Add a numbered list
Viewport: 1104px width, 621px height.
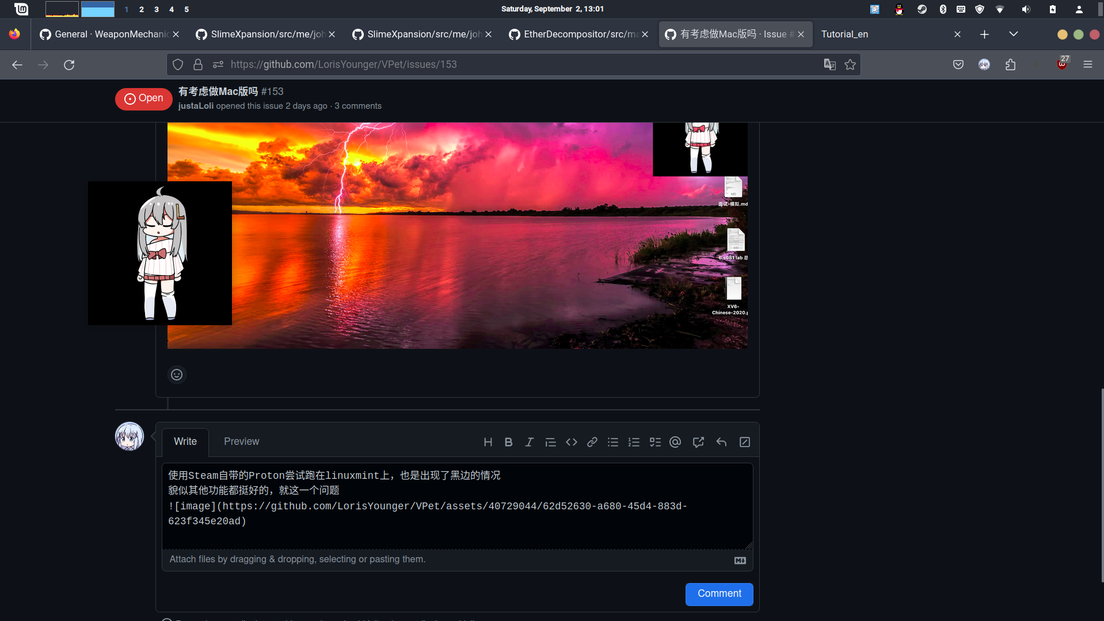coord(634,442)
